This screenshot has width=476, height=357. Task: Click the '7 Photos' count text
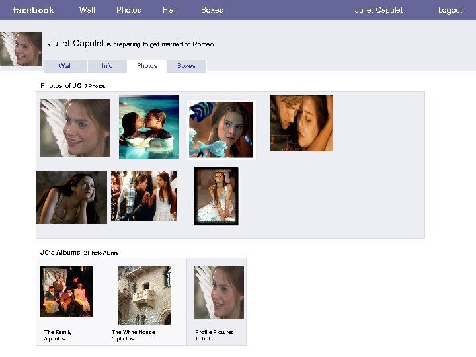(95, 86)
